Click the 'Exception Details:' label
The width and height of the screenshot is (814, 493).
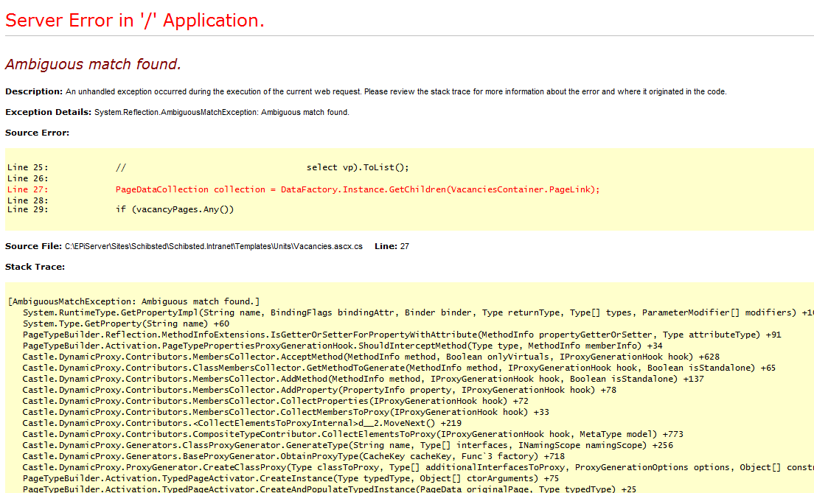point(49,112)
